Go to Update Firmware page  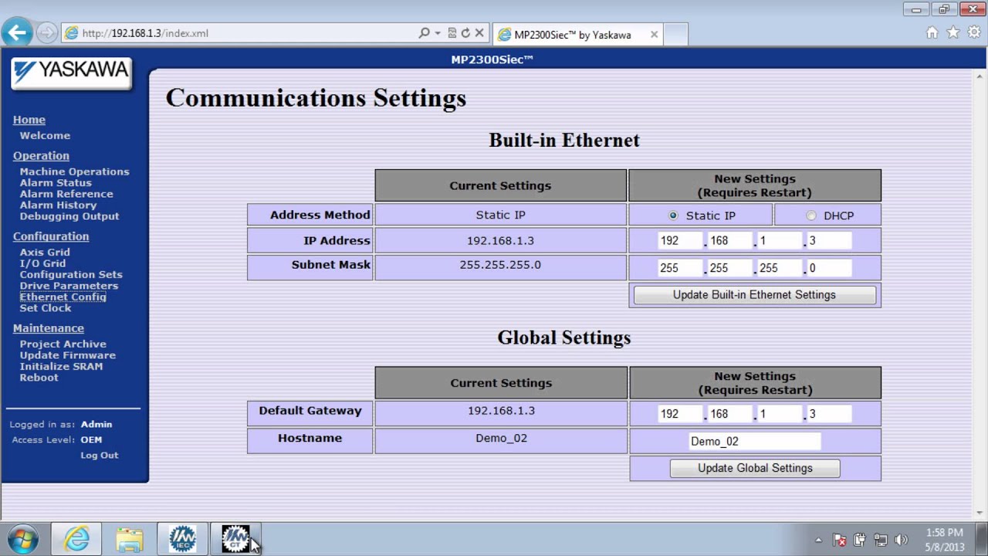pyautogui.click(x=68, y=355)
